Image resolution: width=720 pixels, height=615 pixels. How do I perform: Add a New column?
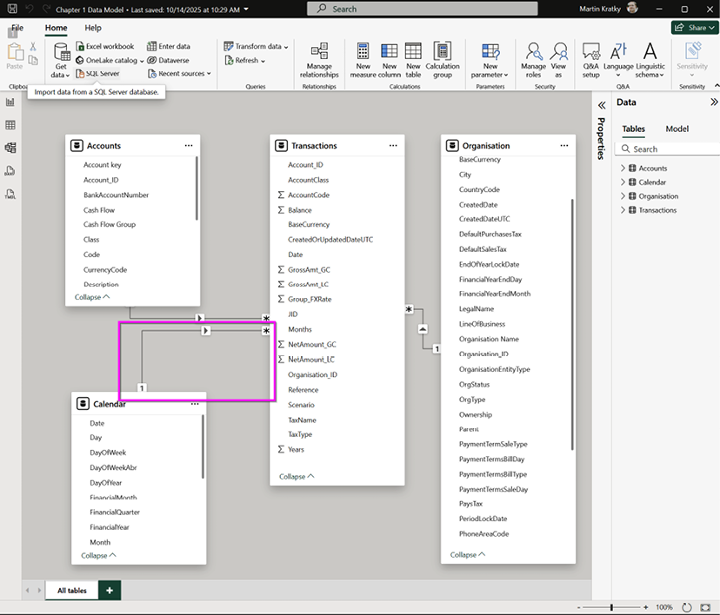pyautogui.click(x=390, y=57)
